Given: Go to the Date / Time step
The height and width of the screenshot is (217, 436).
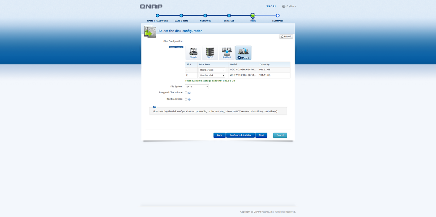Looking at the screenshot, I should click(x=181, y=15).
